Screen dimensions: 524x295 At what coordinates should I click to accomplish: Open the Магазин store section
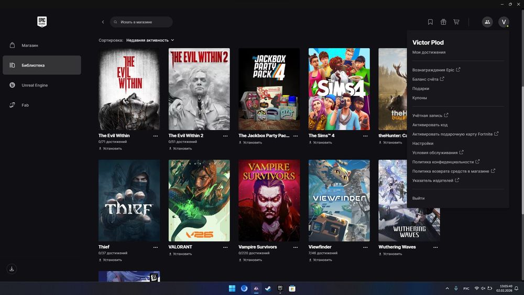point(42,45)
